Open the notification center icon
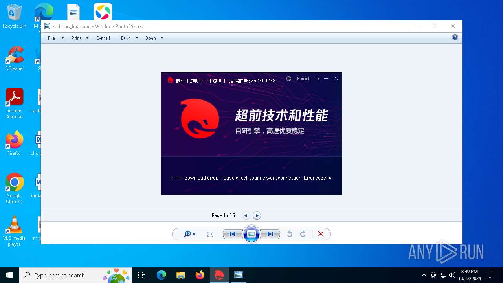503x283 pixels. (490, 275)
